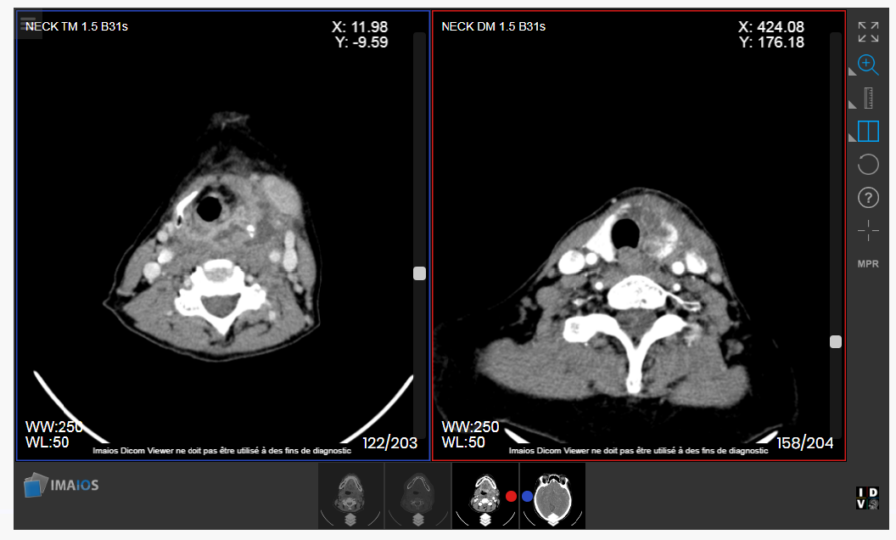This screenshot has width=896, height=540.
Task: Expand the zoom tool options triangle
Action: (x=852, y=73)
